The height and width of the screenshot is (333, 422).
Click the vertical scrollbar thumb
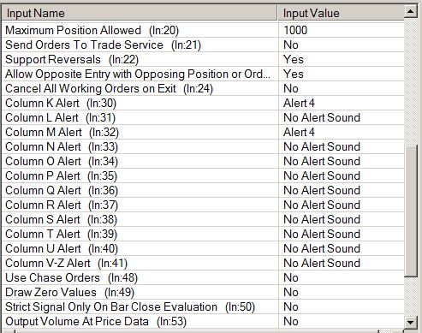[x=411, y=211]
